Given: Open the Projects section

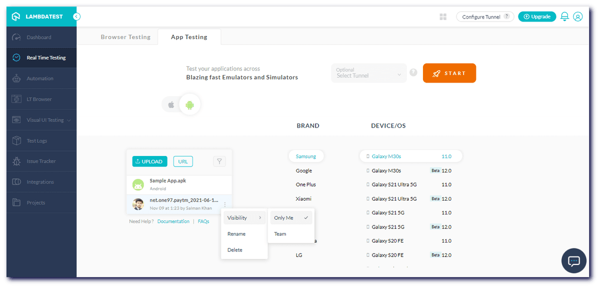Looking at the screenshot, I should (x=41, y=202).
